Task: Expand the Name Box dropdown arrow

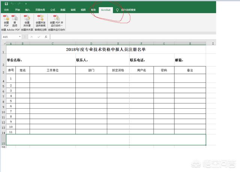Action: tap(20, 37)
